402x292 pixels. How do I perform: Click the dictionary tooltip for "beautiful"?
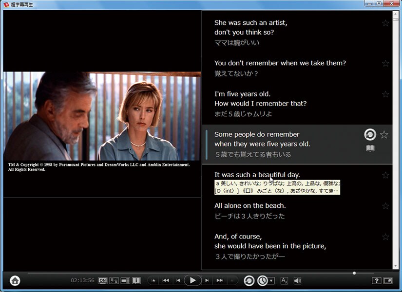(277, 187)
